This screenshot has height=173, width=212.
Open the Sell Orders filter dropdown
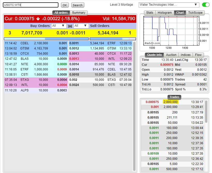[x=81, y=26]
